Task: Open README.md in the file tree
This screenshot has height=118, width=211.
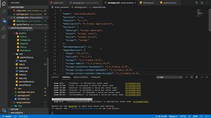Action: pos(23,99)
